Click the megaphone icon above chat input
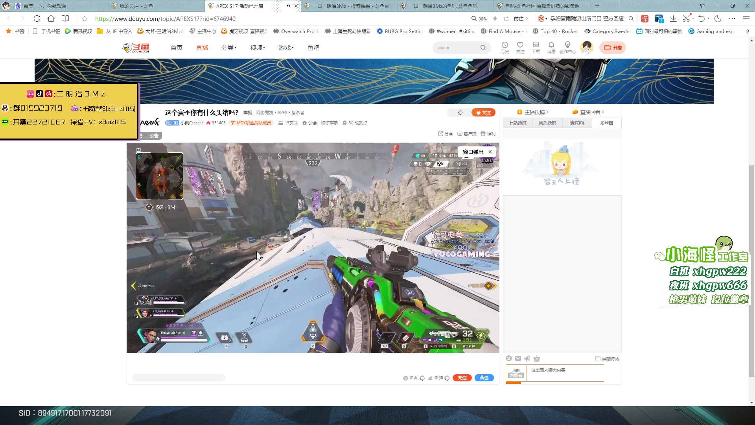Viewport: 755px width, 425px height. [527, 358]
